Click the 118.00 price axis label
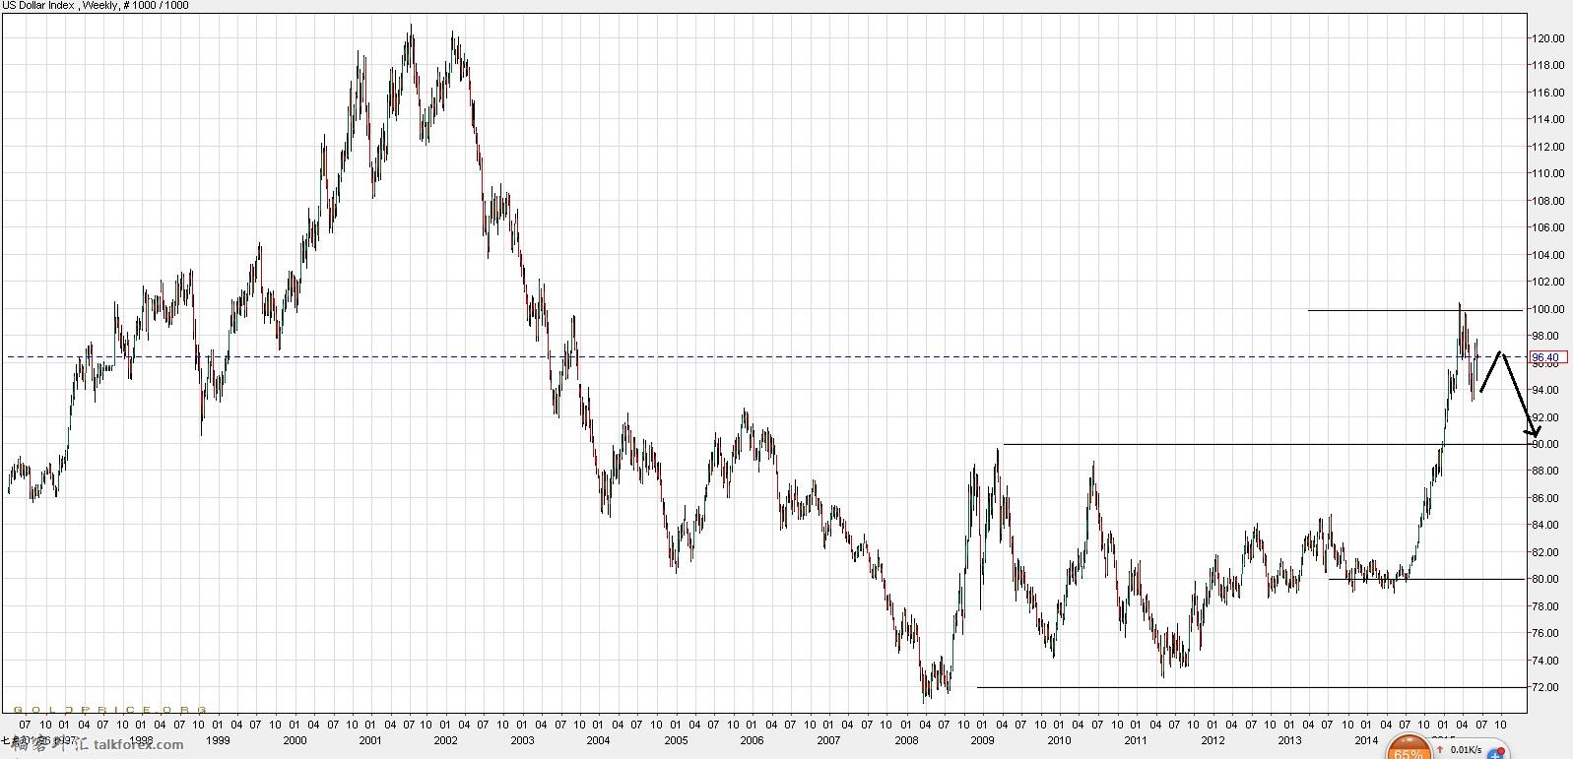The width and height of the screenshot is (1573, 759). (x=1546, y=65)
